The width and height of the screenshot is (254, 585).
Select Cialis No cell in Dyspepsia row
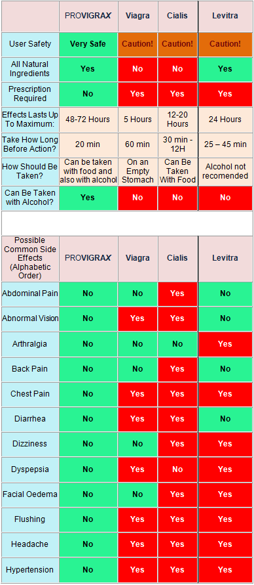[177, 469]
